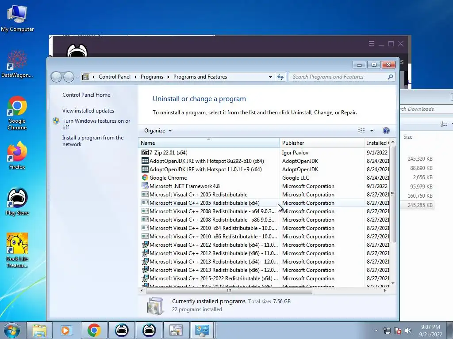Image resolution: width=453 pixels, height=339 pixels.
Task: Click the network tray icon
Action: pos(387,331)
